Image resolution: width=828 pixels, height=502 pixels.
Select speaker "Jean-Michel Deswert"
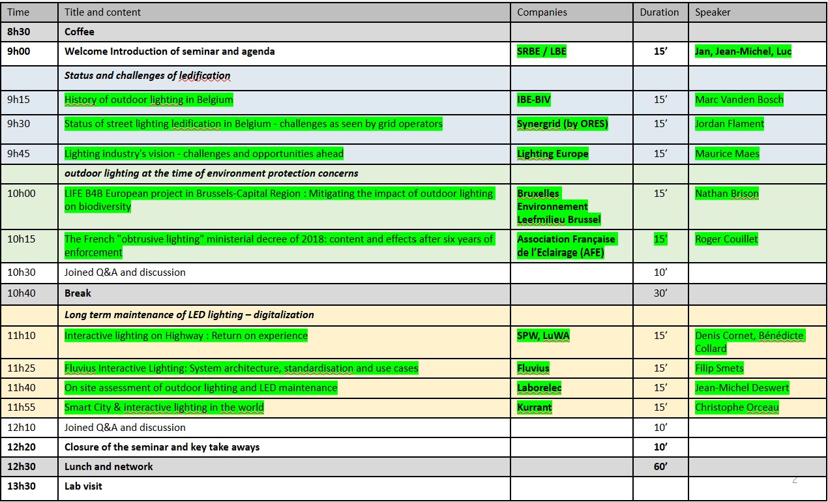click(x=742, y=388)
